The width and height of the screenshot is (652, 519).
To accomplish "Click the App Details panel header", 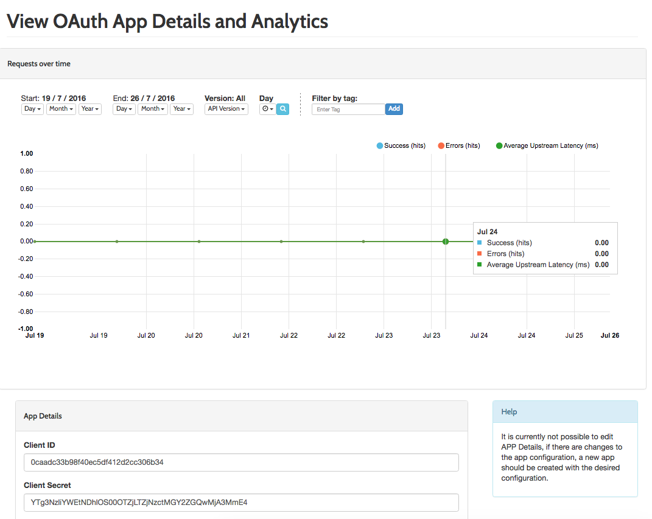I will tap(43, 416).
